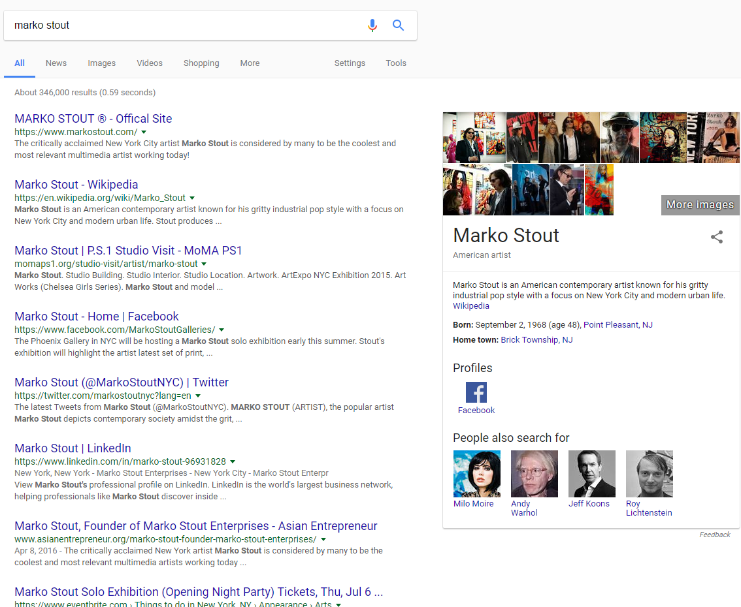Open the MoMA PS1 Studio Visit result

[x=128, y=251]
